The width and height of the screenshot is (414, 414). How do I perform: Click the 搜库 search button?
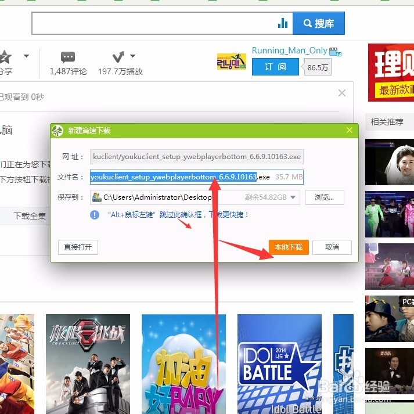click(319, 23)
